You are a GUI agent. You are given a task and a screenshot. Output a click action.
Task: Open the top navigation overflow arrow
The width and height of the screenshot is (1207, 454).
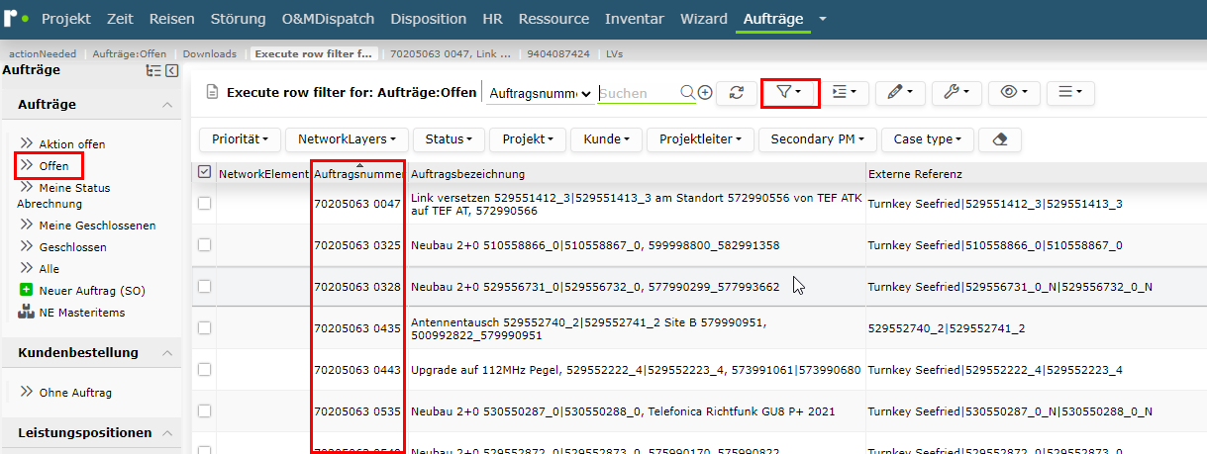pos(822,19)
